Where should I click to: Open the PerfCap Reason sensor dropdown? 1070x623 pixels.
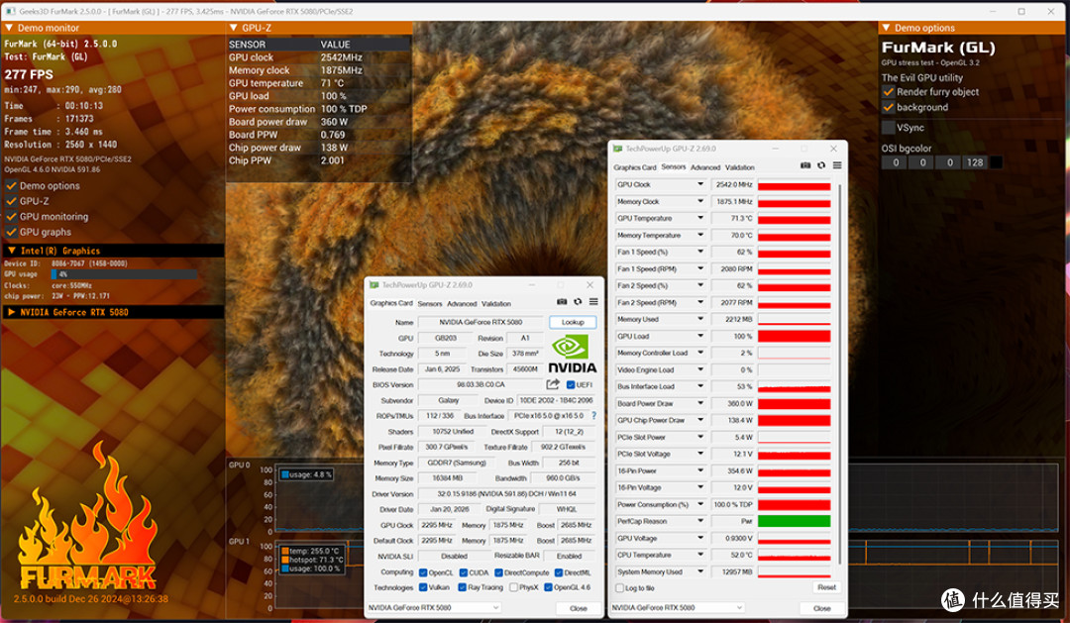[x=700, y=521]
